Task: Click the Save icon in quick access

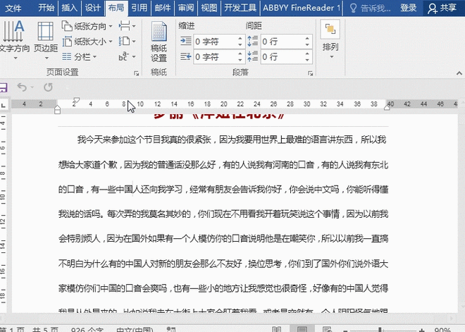Action: [x=3, y=87]
